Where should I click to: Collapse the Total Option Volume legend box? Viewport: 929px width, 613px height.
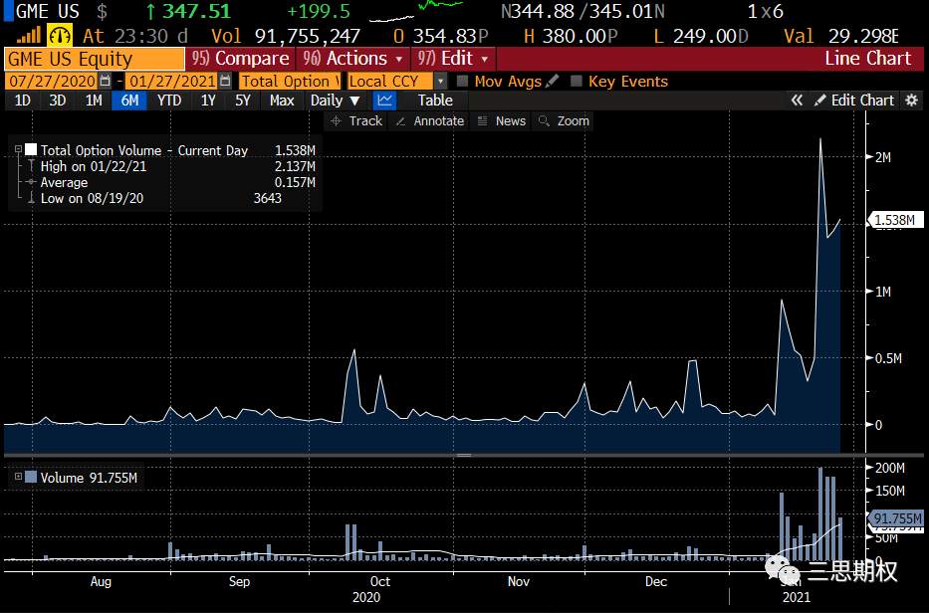18,150
